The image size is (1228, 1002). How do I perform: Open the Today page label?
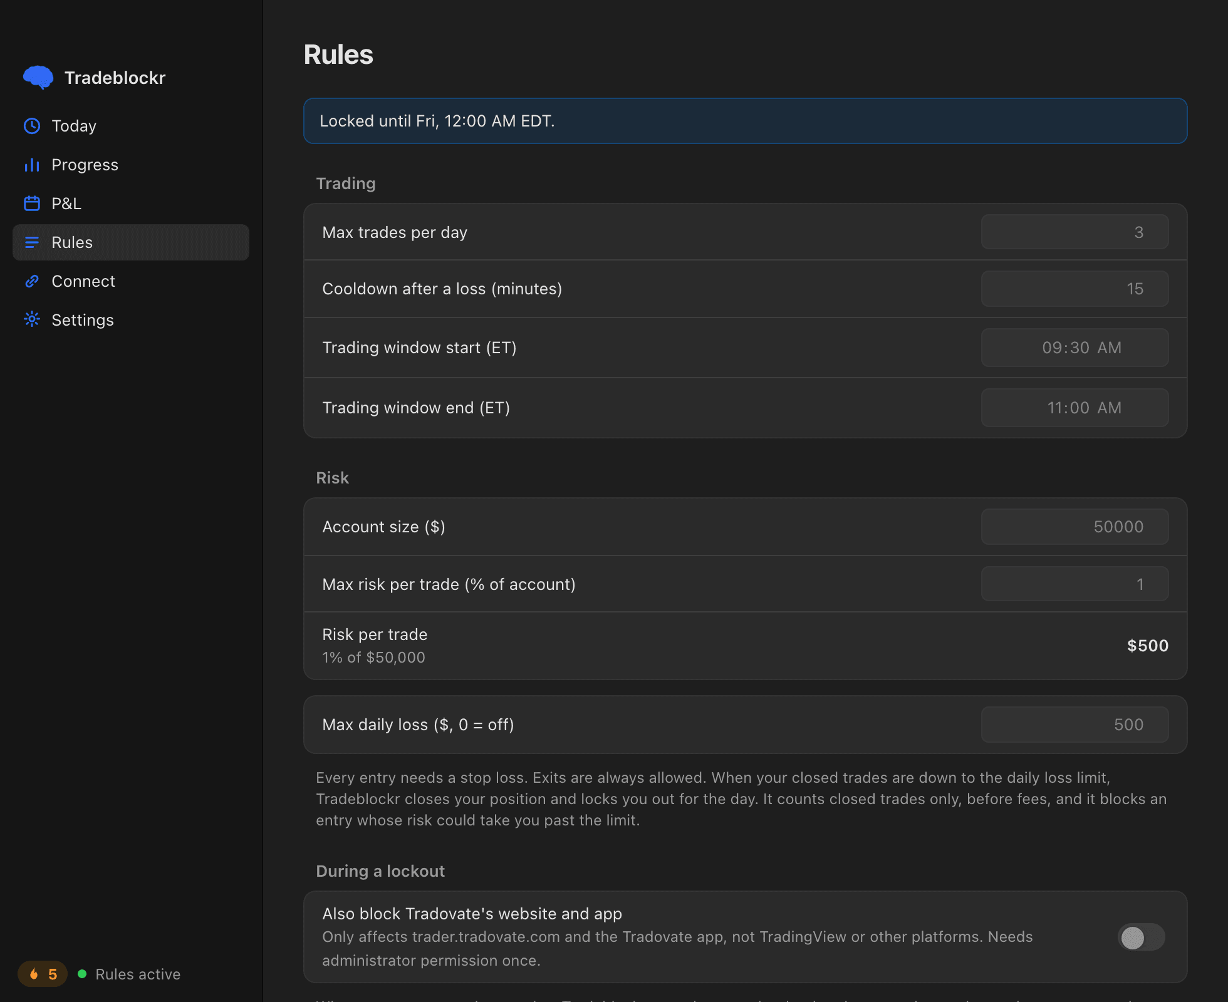74,126
